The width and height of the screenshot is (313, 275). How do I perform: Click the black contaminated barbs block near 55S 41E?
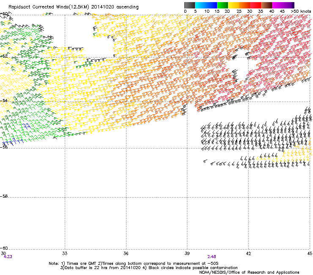coord(255,136)
